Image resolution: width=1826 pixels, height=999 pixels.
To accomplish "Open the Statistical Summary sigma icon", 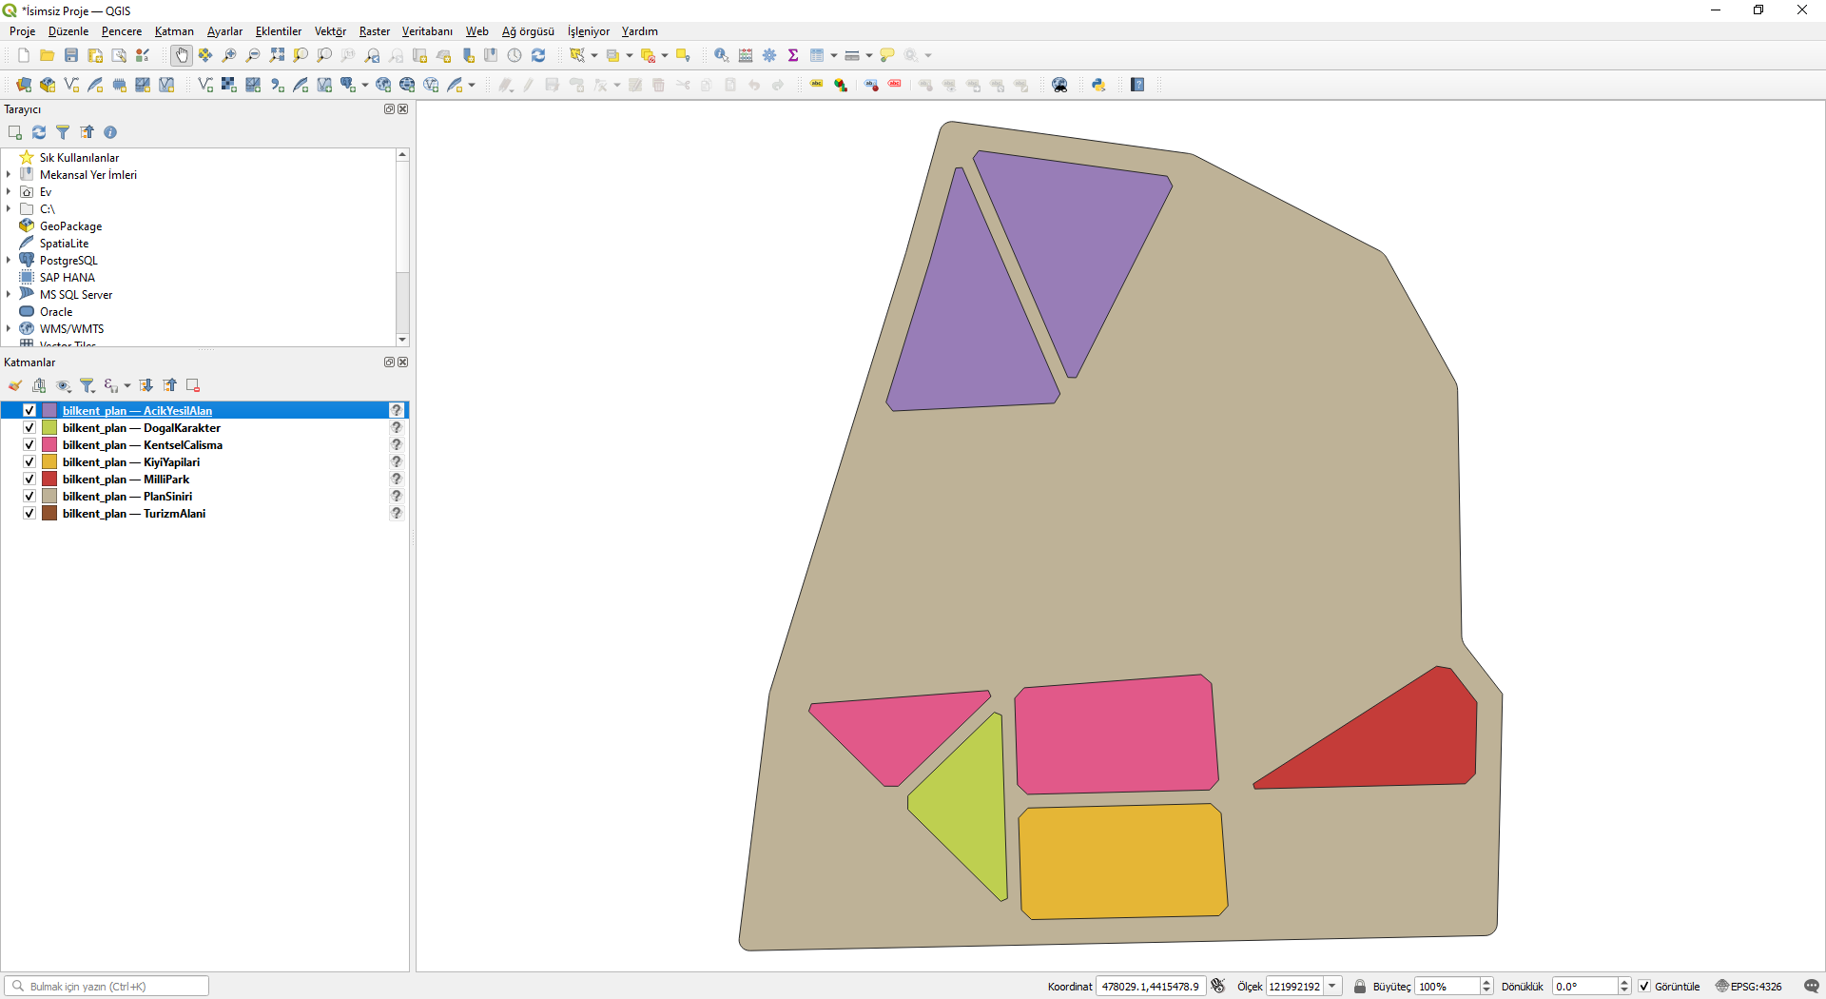I will [x=793, y=55].
